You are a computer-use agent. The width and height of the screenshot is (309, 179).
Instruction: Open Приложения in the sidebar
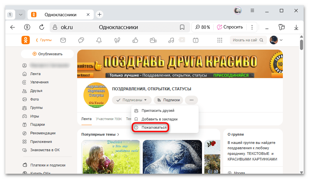pyautogui.click(x=37, y=142)
